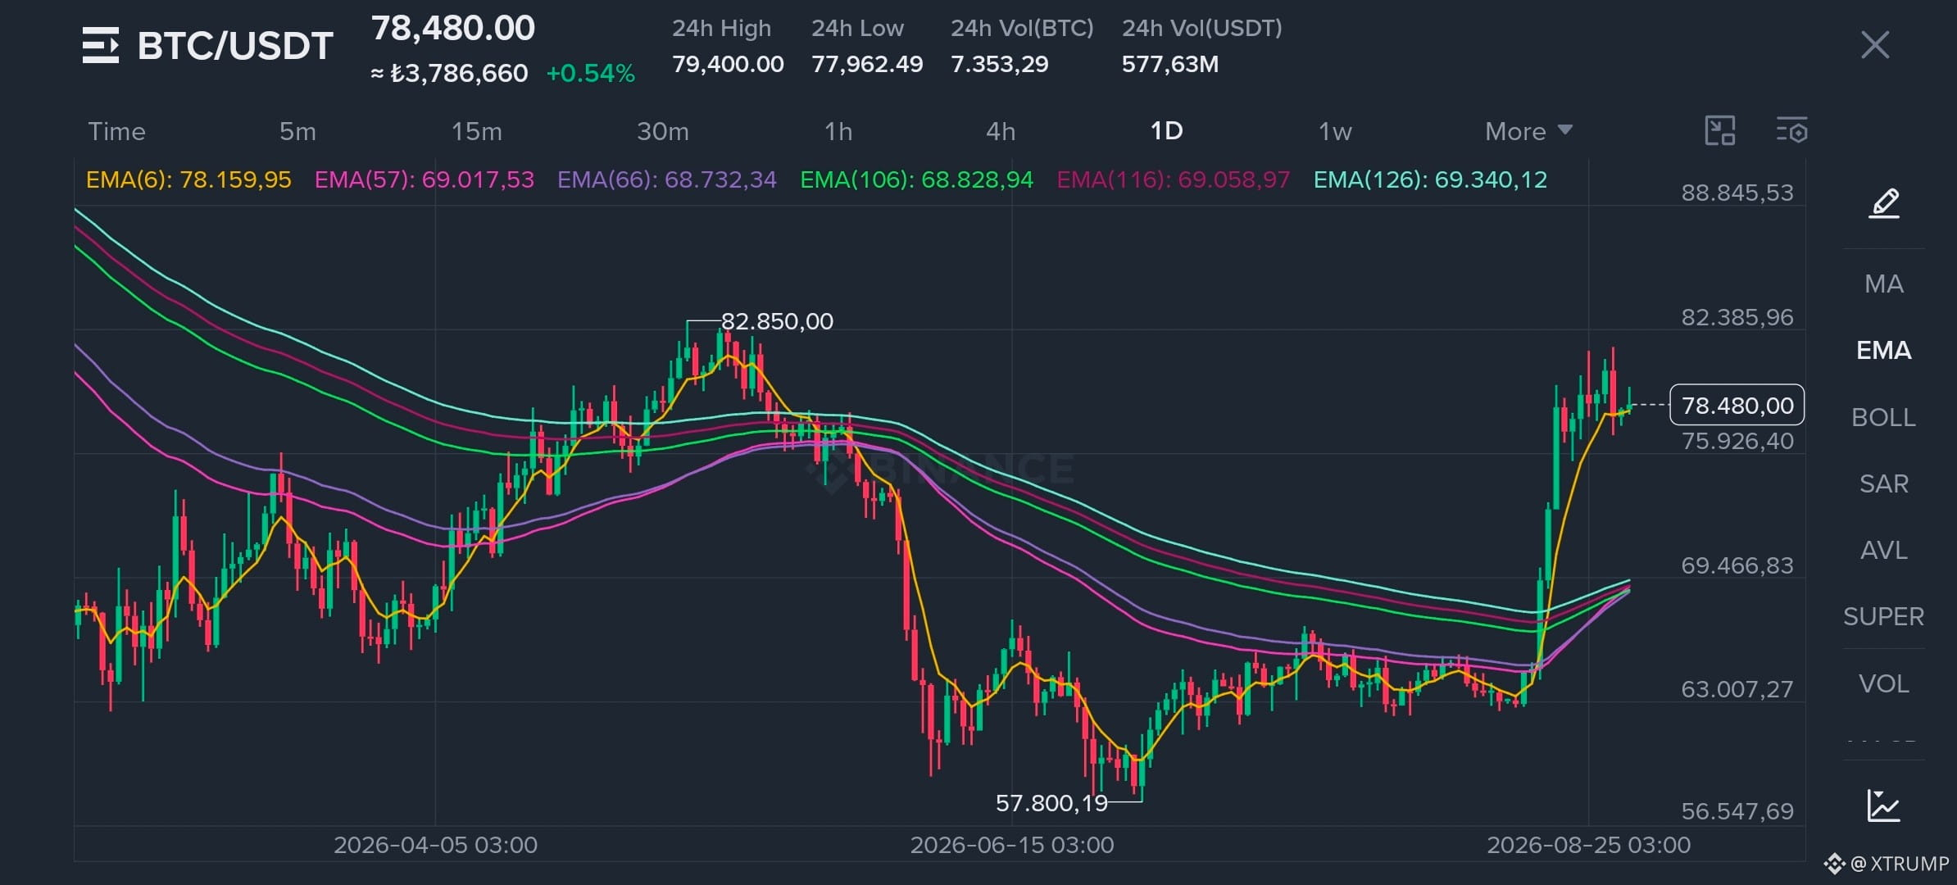Tap the 2026-06-15 03:00 date label
1957x885 pixels.
(x=1012, y=845)
